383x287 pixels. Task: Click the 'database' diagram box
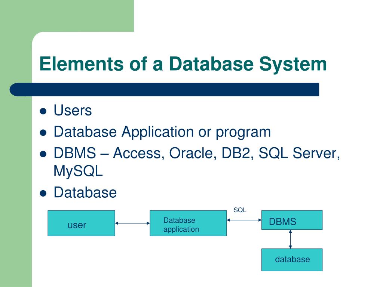(292, 260)
